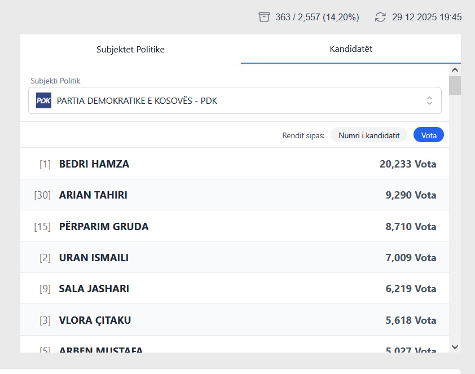
Task: Sort candidates by Vota
Action: [428, 135]
